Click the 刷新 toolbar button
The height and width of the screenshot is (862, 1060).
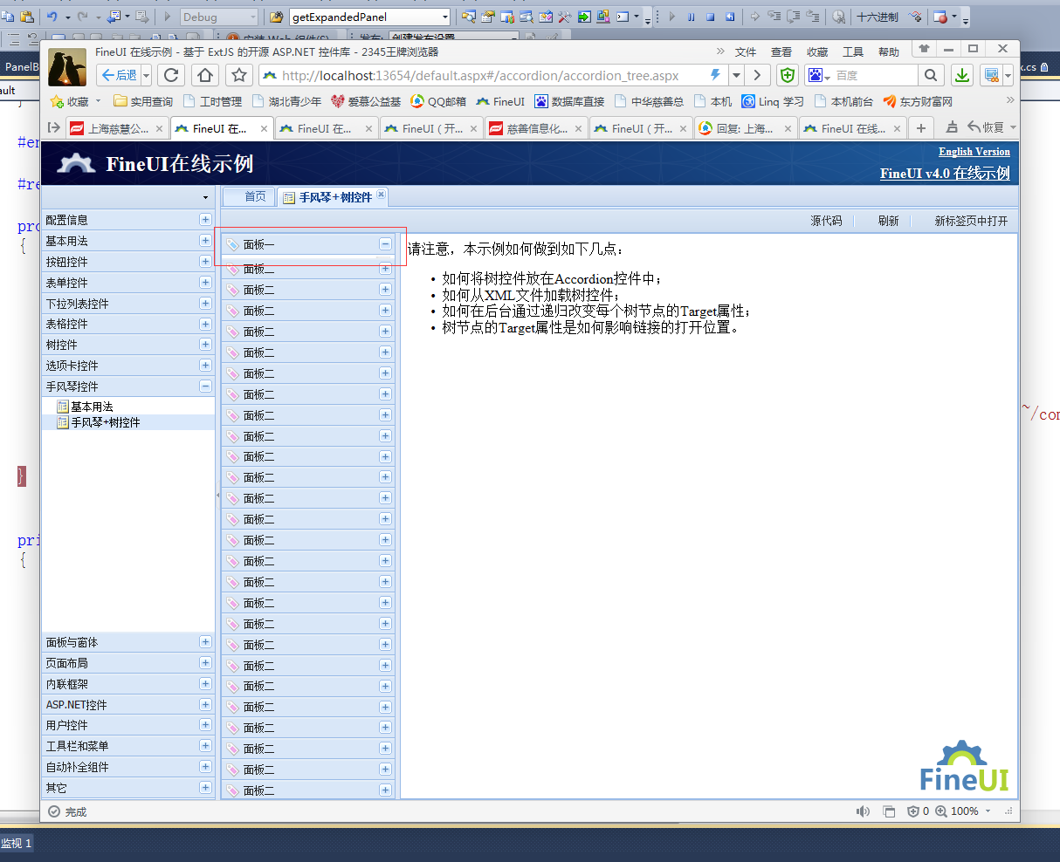point(888,222)
